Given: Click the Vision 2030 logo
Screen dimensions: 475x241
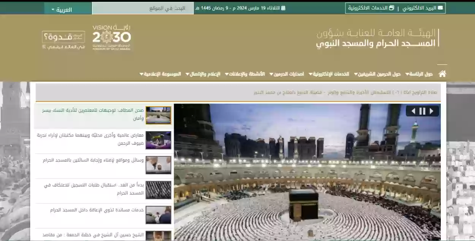Looking at the screenshot, I should pyautogui.click(x=112, y=38).
